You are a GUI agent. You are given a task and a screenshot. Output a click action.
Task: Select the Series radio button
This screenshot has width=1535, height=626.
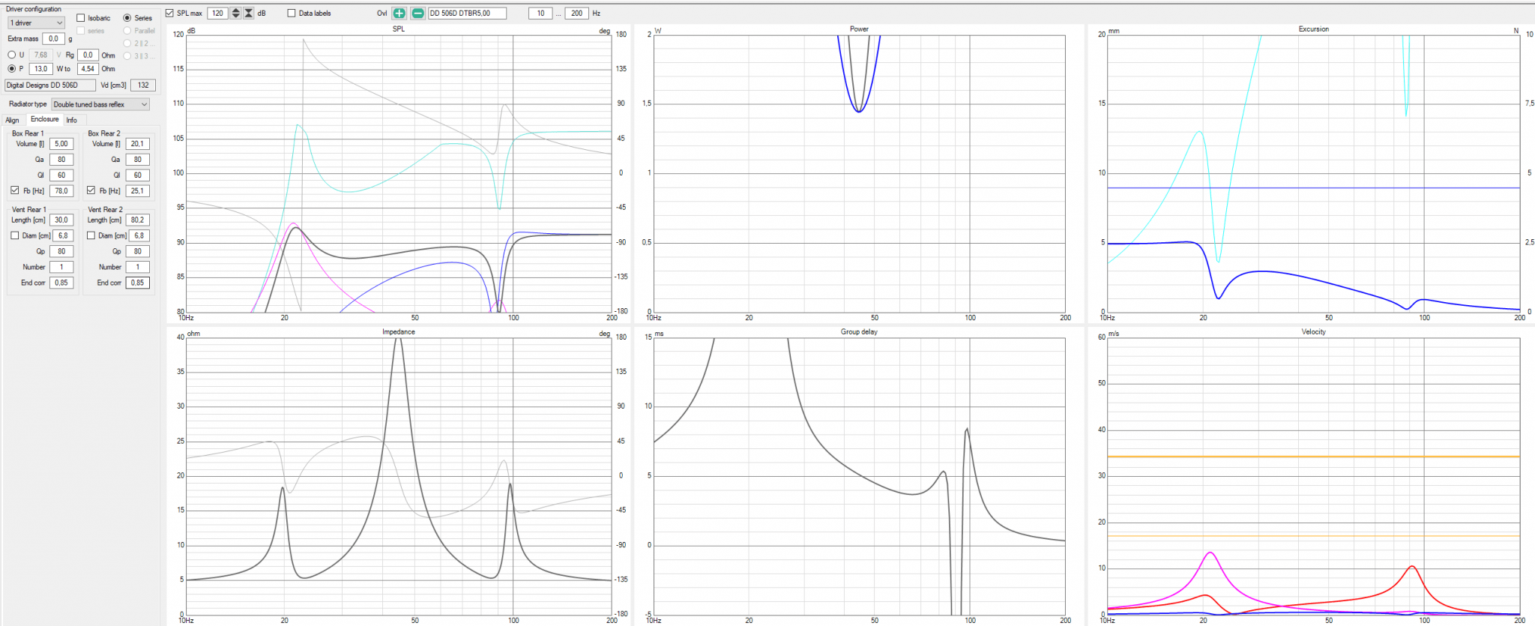127,18
